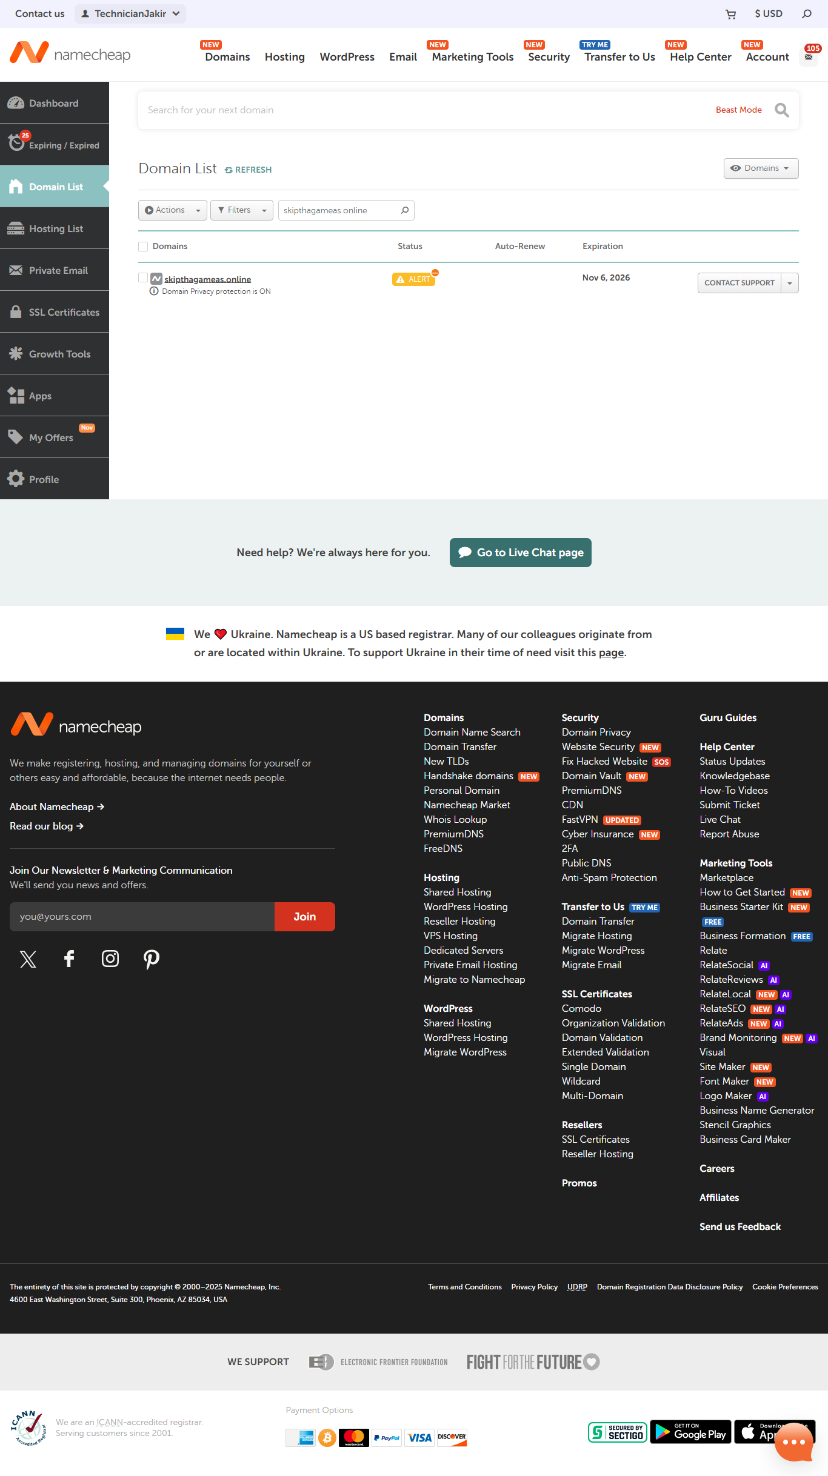Go to SSL Certificates in sidebar

coord(55,312)
